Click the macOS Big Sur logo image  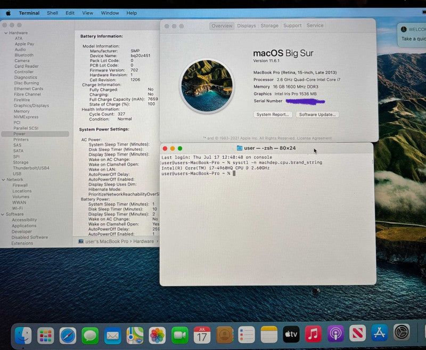207,86
